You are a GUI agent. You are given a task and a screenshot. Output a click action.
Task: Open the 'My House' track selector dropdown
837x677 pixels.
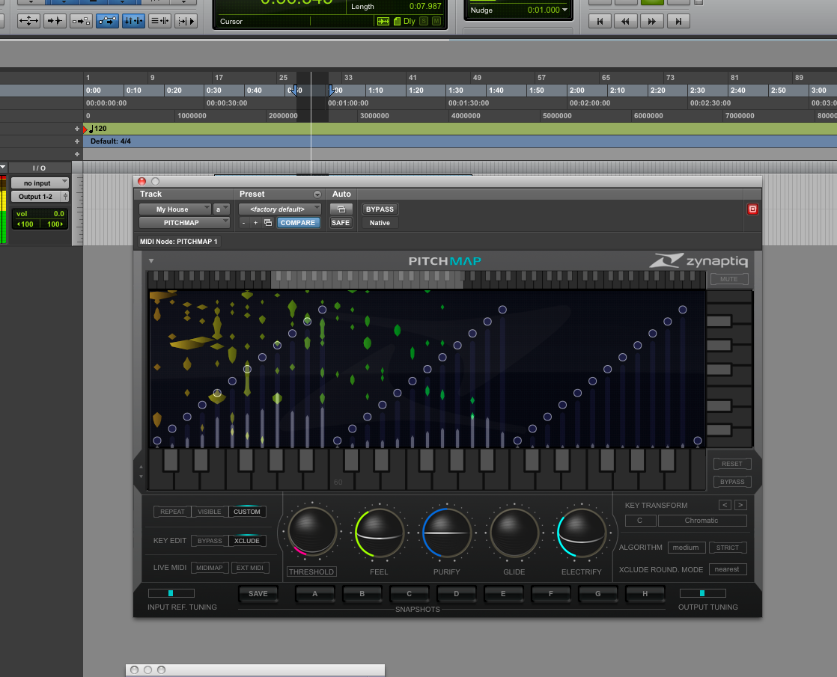tap(175, 209)
